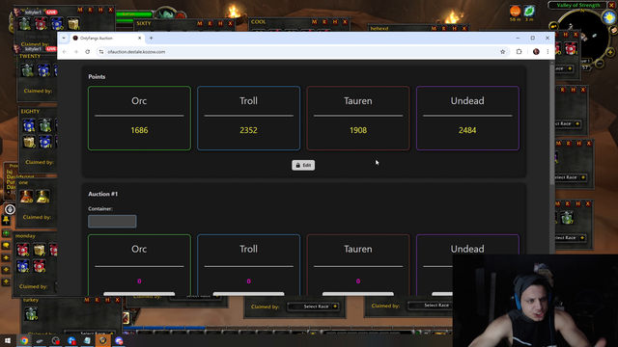Open the Discord taskbar icon
The height and width of the screenshot is (347, 618).
pos(119,340)
